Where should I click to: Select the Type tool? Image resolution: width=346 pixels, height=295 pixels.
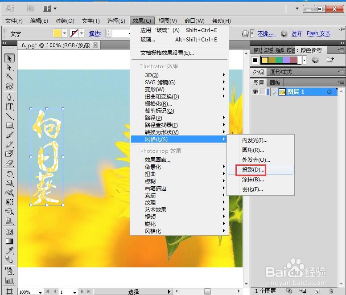(9, 107)
